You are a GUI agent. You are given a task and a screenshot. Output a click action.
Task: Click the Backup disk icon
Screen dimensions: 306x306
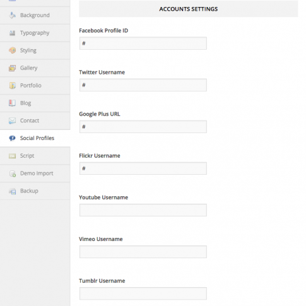(x=13, y=191)
